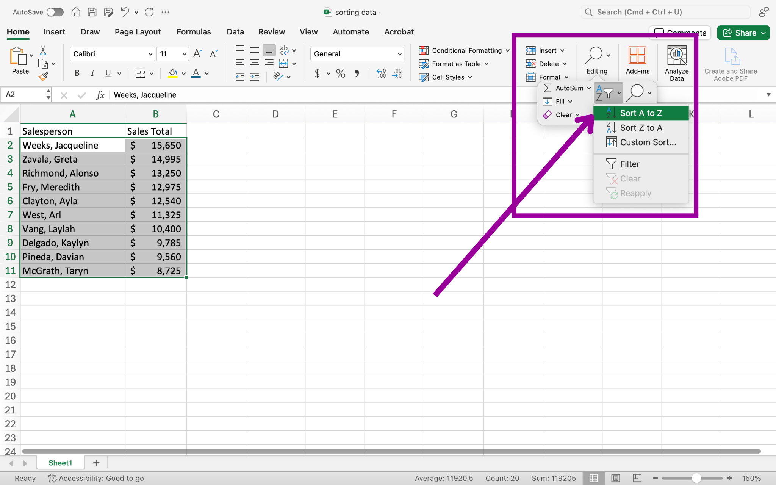The width and height of the screenshot is (776, 485).
Task: Click the Increase Decimal icon
Action: point(381,74)
